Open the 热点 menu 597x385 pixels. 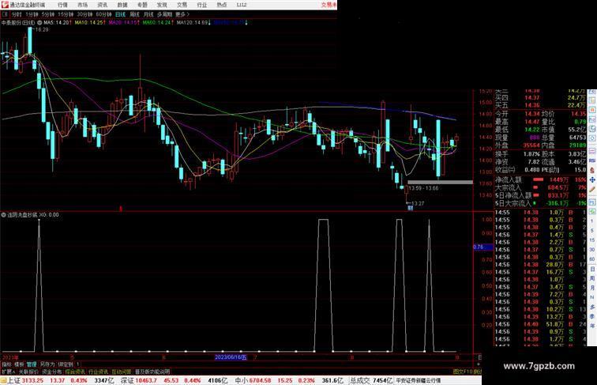click(x=222, y=5)
